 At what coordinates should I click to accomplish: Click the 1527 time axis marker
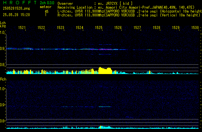point(137,28)
